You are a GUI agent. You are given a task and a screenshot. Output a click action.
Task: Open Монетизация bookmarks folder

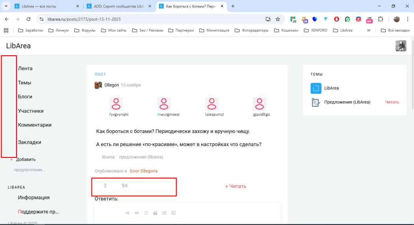click(214, 30)
